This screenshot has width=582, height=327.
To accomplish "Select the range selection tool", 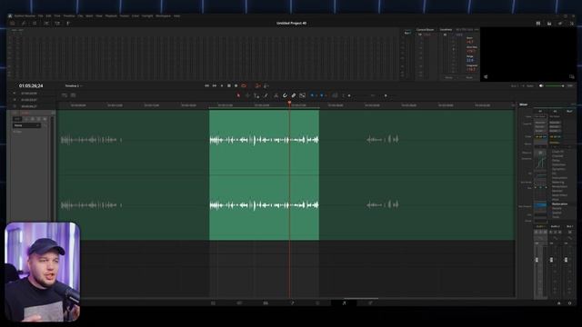I will 247,95.
